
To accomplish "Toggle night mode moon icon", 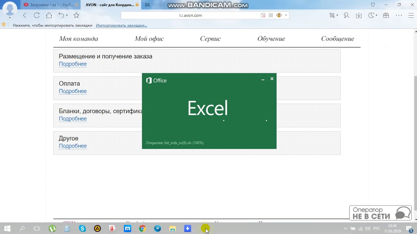I will click(x=371, y=15).
